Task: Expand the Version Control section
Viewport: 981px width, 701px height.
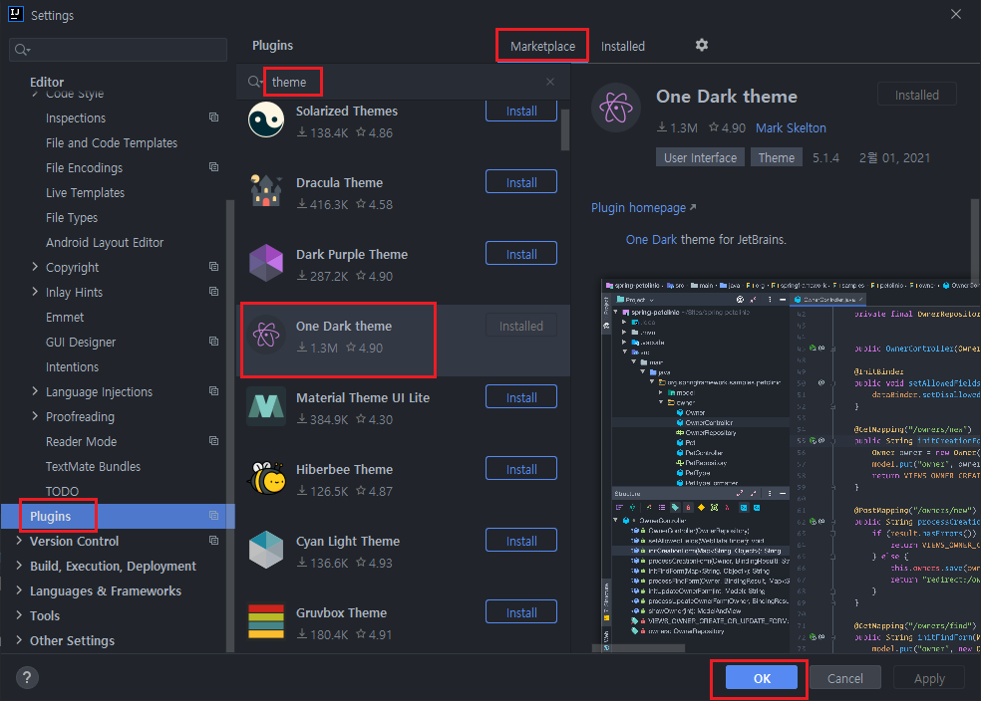Action: pyautogui.click(x=19, y=541)
